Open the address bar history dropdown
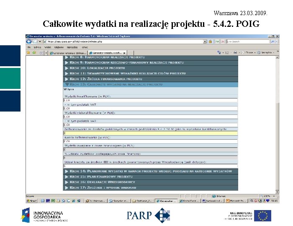This screenshot has width=293, height=226. pyautogui.click(x=205, y=42)
